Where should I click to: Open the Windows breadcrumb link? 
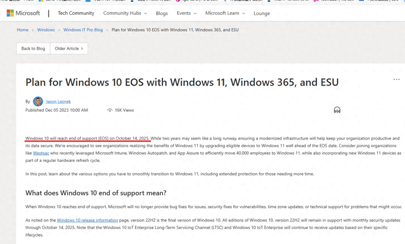tap(46, 30)
